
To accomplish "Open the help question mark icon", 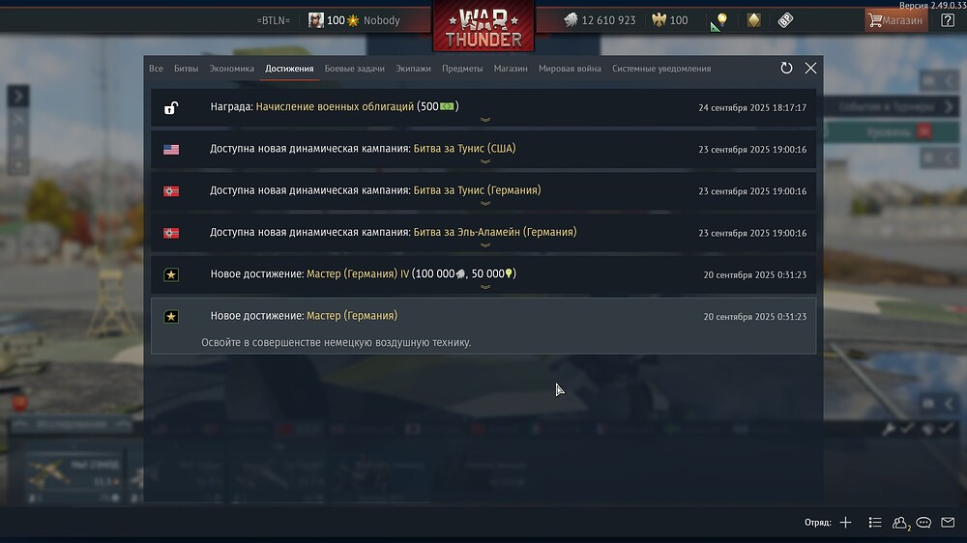I will [x=948, y=20].
